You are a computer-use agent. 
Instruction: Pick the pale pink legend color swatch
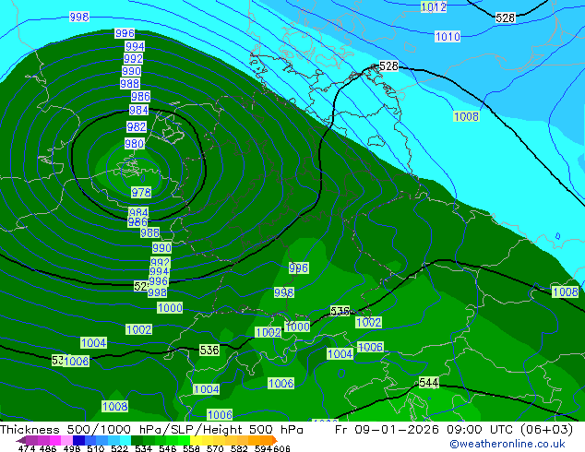[66, 440]
